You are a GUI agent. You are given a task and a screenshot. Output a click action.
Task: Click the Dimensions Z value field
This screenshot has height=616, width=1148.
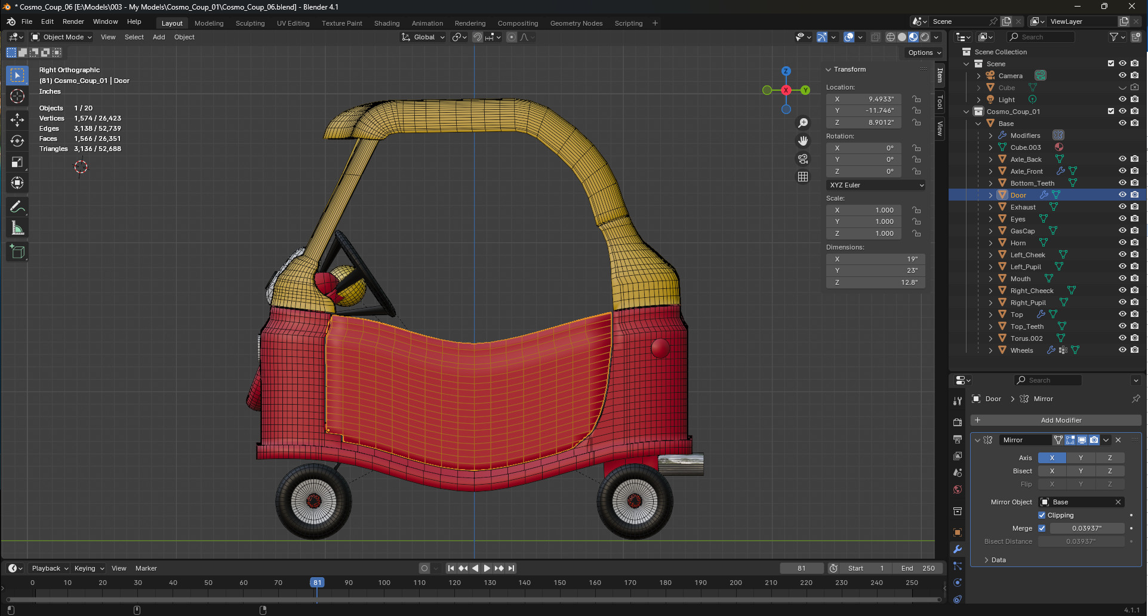pos(876,282)
